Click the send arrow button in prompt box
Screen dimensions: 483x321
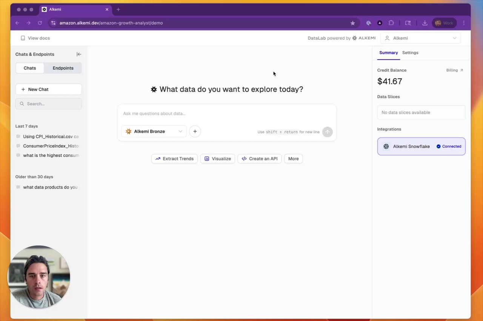(x=327, y=132)
